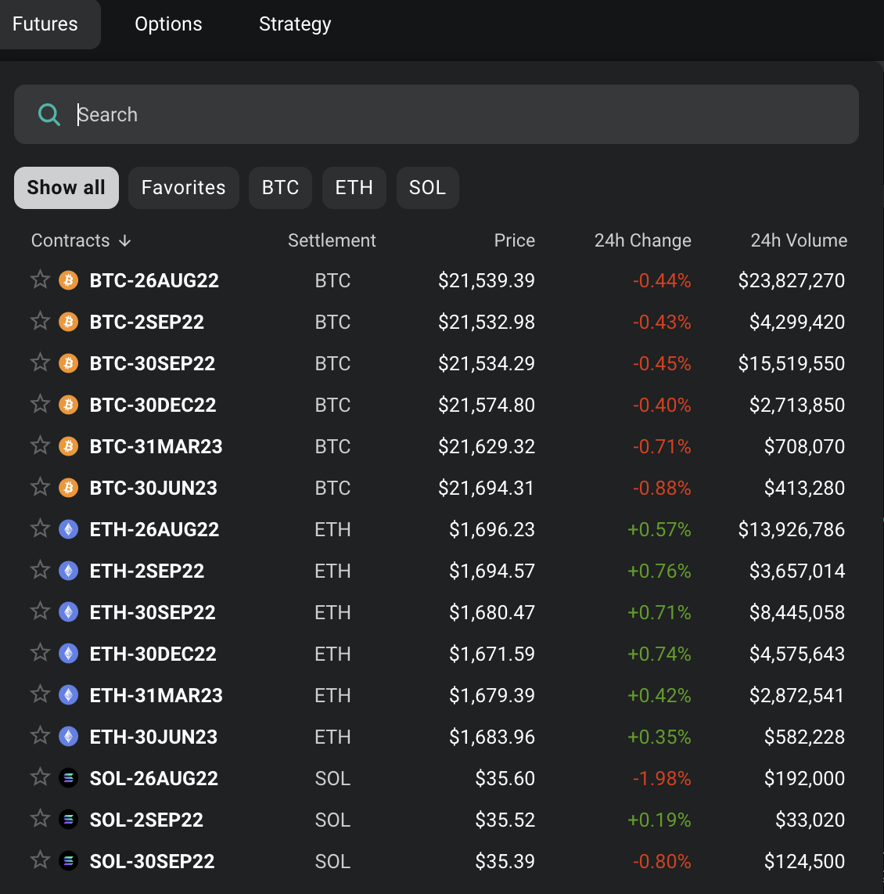Click the Bitcoin icon beside BTC-26AUG22
The image size is (884, 894).
point(69,280)
